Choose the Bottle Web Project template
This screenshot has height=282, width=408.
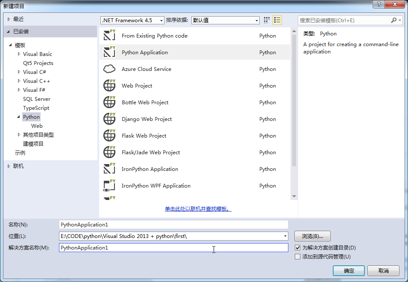pos(144,102)
